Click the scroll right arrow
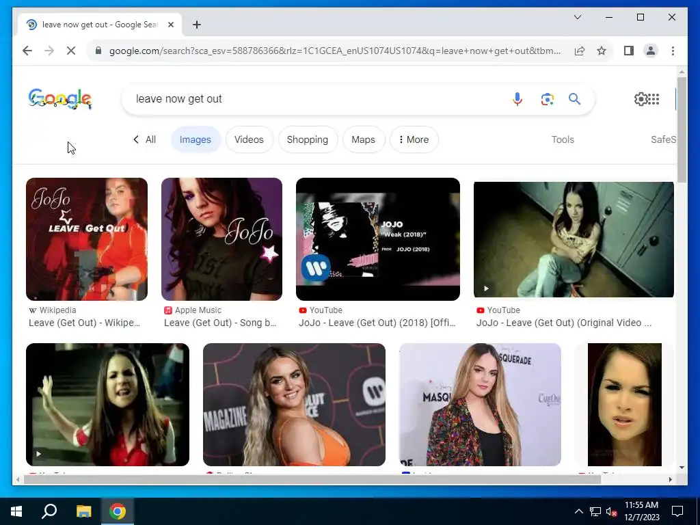700x525 pixels. point(670,479)
